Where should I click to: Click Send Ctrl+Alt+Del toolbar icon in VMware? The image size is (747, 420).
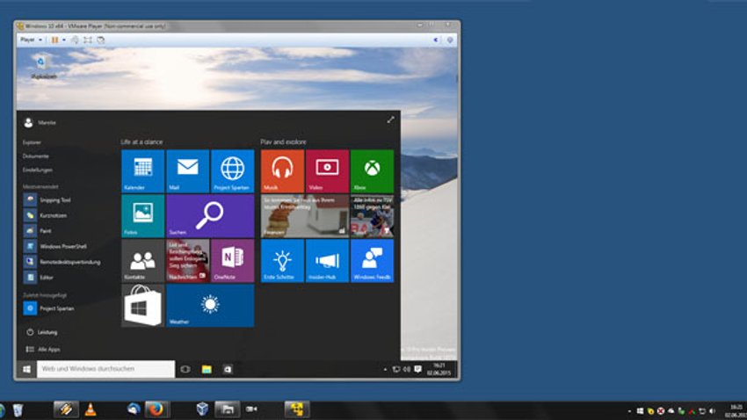pyautogui.click(x=76, y=40)
